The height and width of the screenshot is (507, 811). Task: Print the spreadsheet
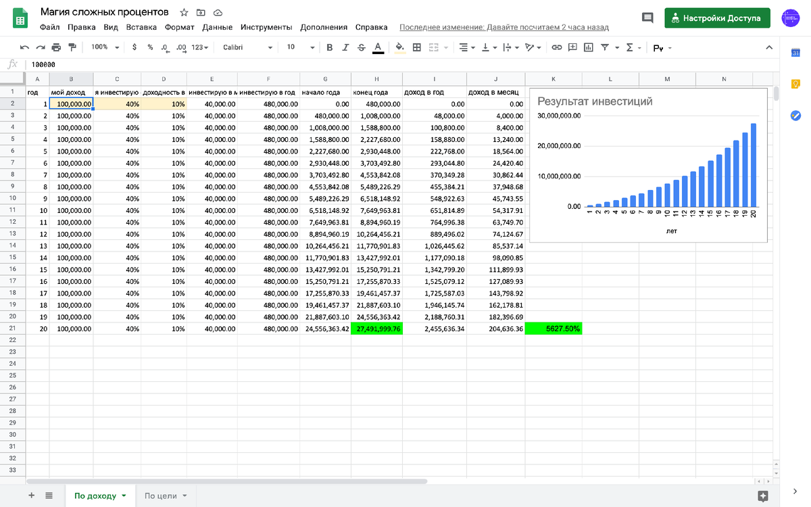click(x=56, y=47)
